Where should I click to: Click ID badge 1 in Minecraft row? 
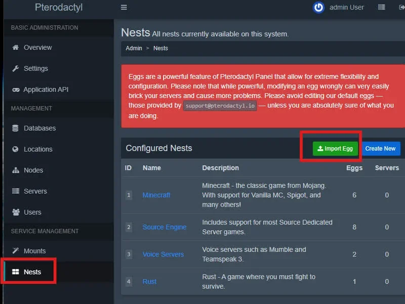point(129,195)
